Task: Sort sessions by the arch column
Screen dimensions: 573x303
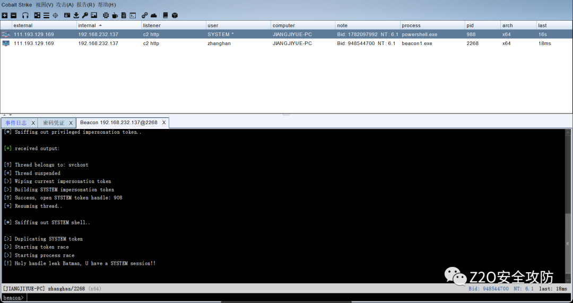Action: click(x=518, y=25)
